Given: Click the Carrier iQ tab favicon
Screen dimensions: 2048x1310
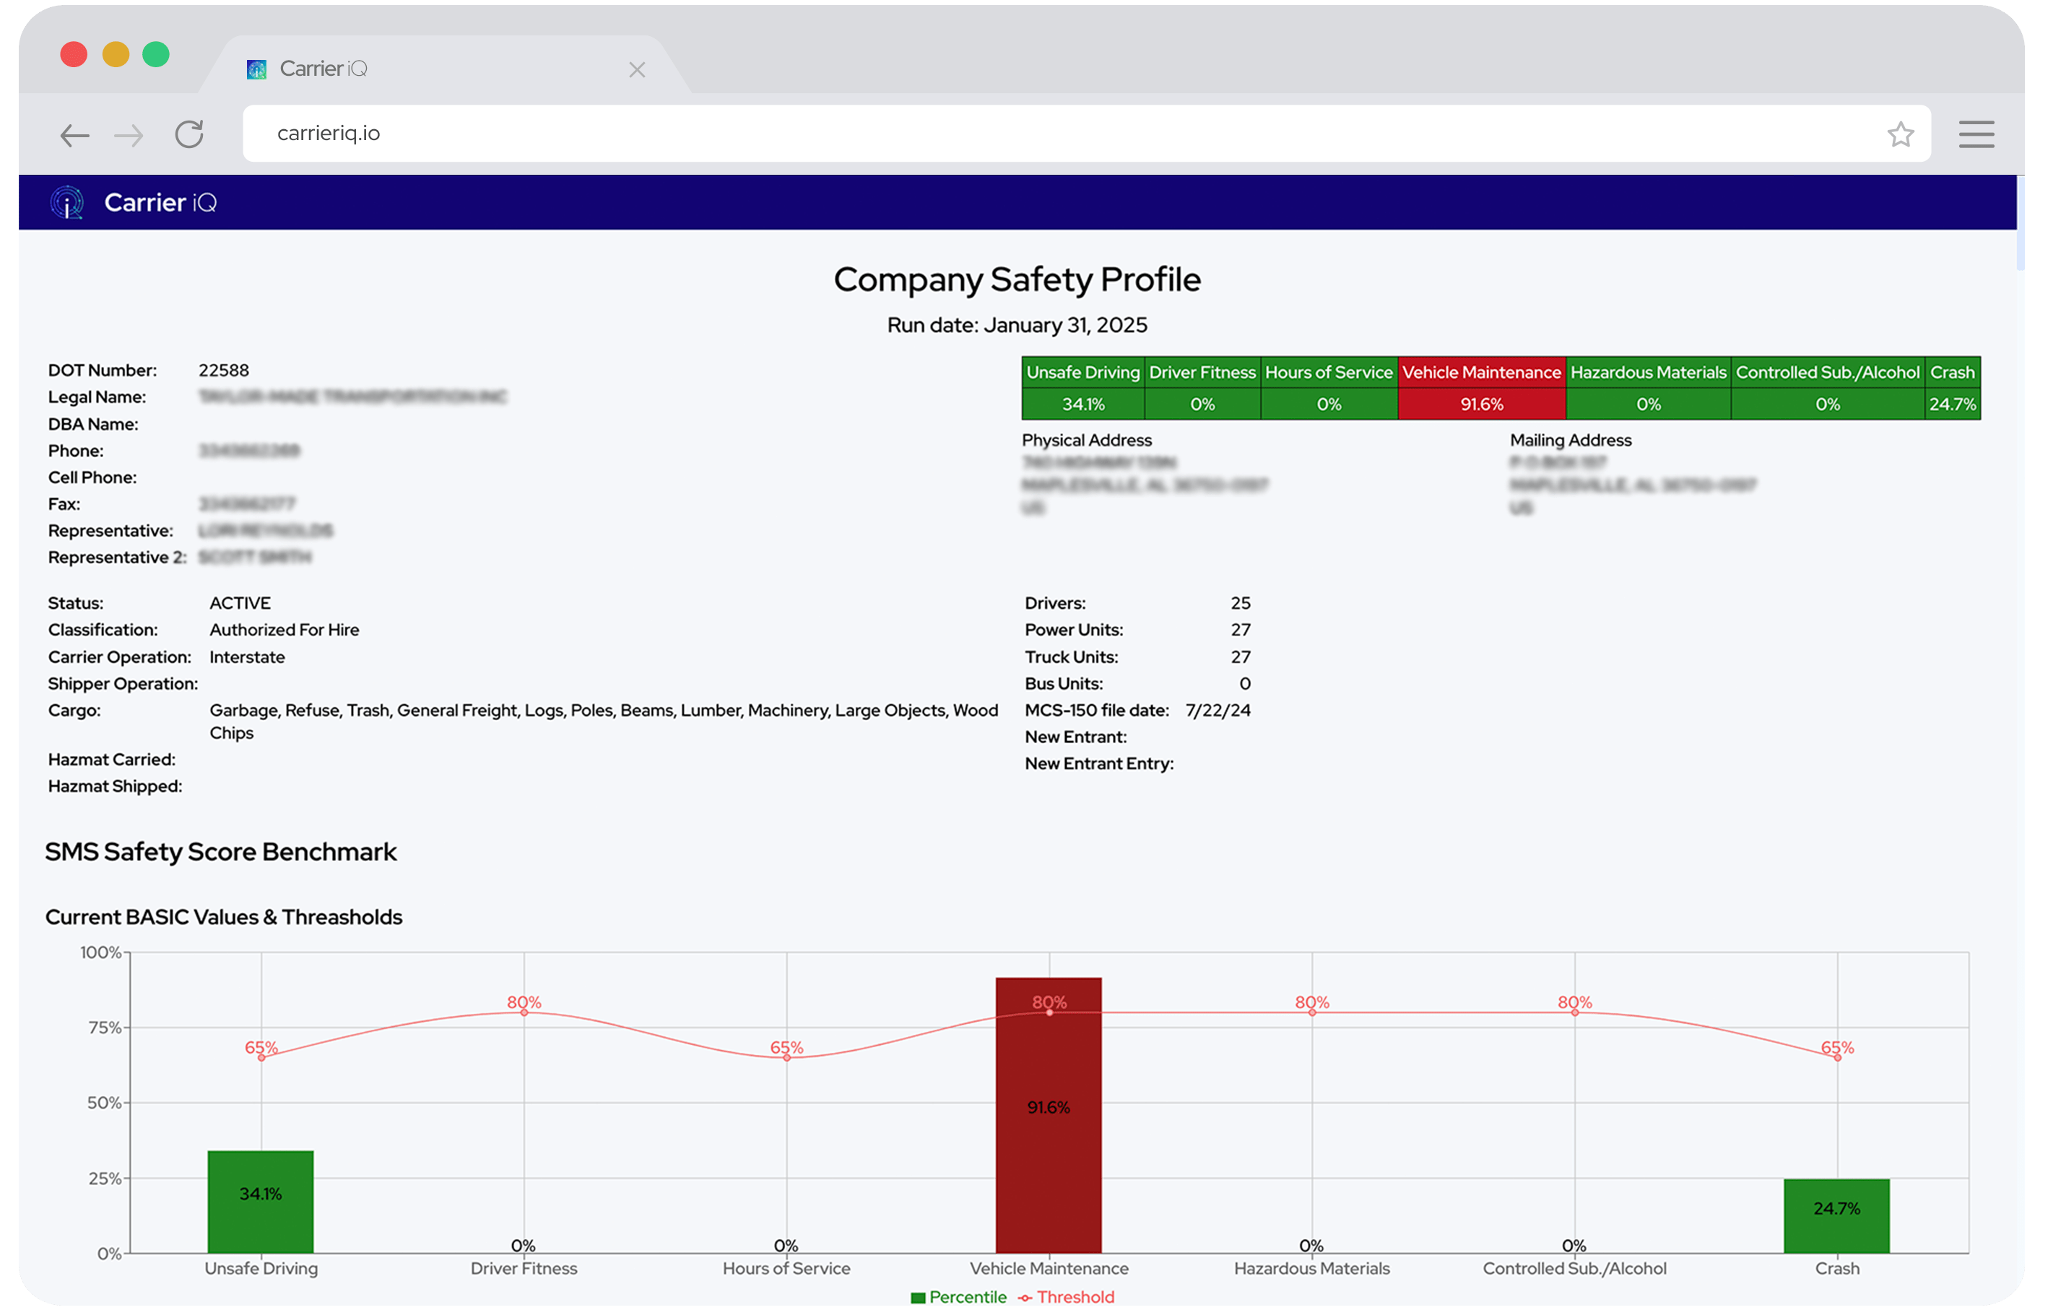Looking at the screenshot, I should [x=256, y=69].
